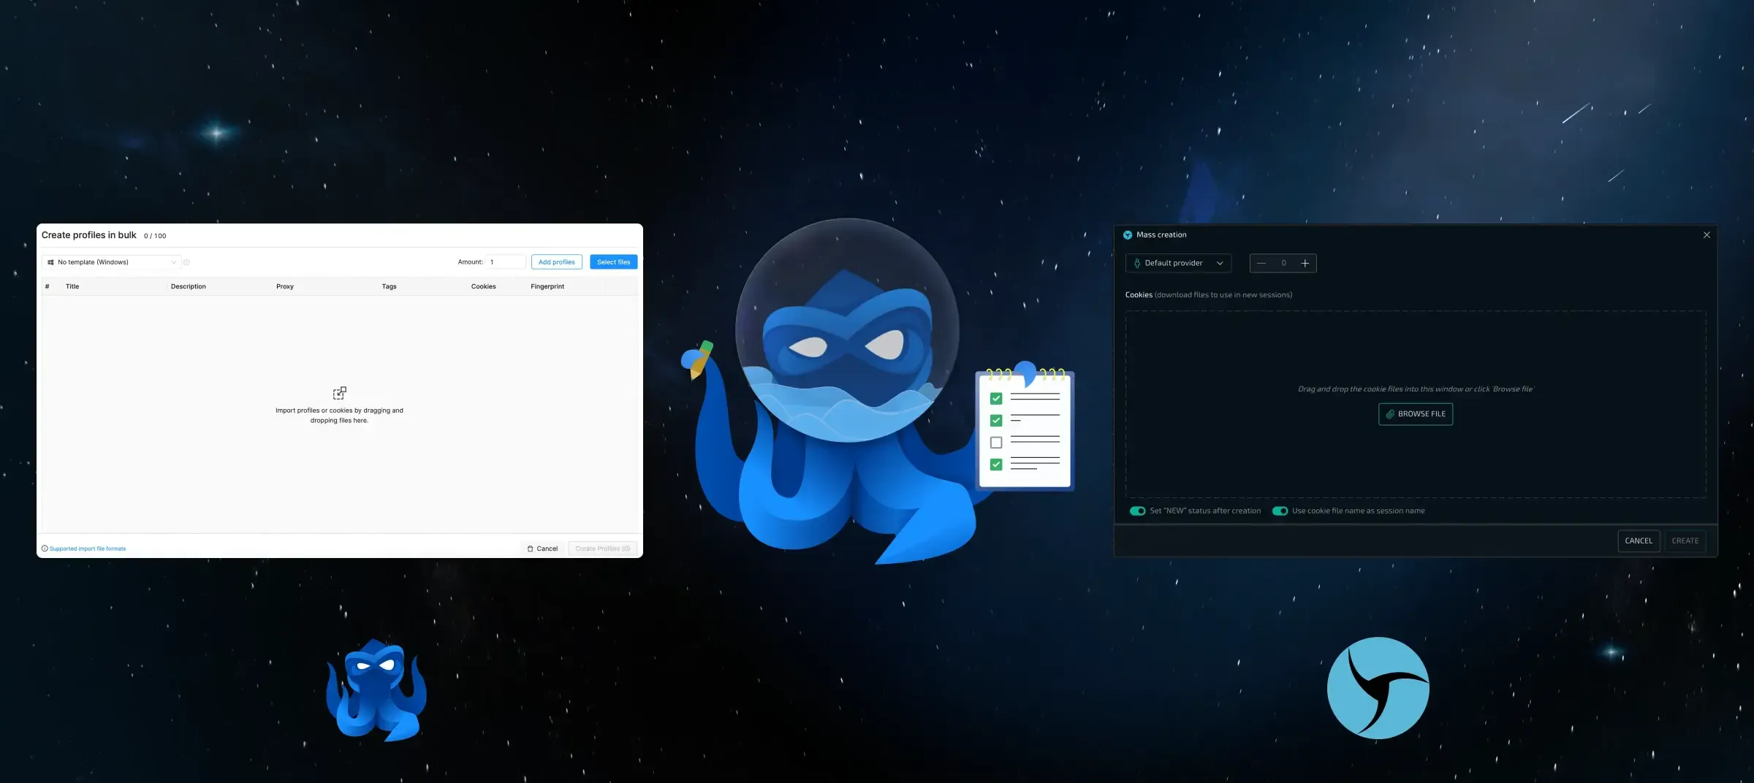Click the help icon beside template dropdown
Screen dimensions: 1754x783
click(186, 262)
